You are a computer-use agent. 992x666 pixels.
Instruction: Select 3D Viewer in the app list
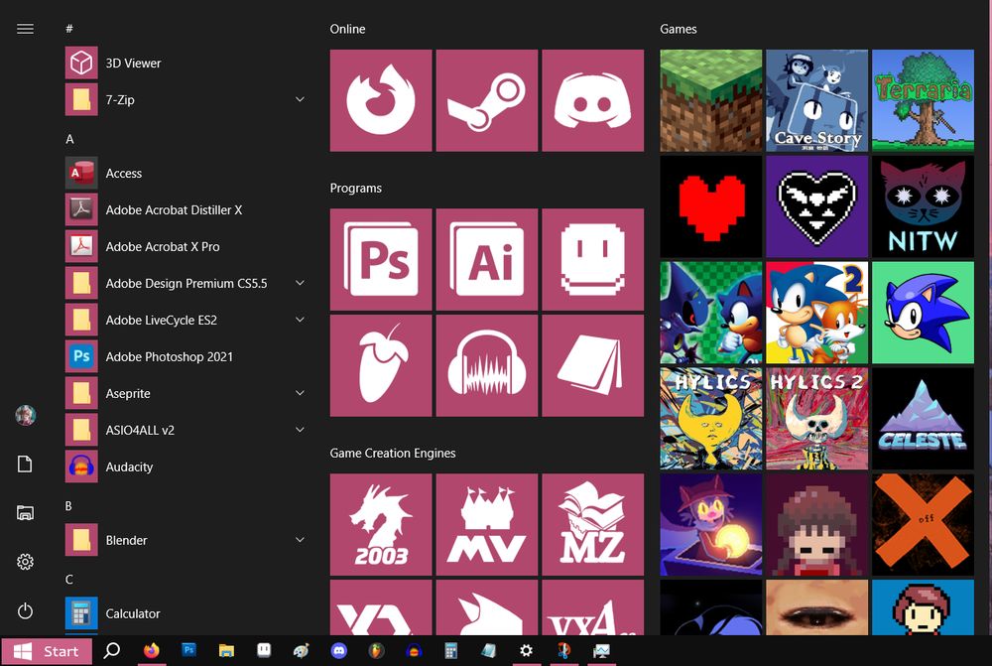(x=187, y=63)
